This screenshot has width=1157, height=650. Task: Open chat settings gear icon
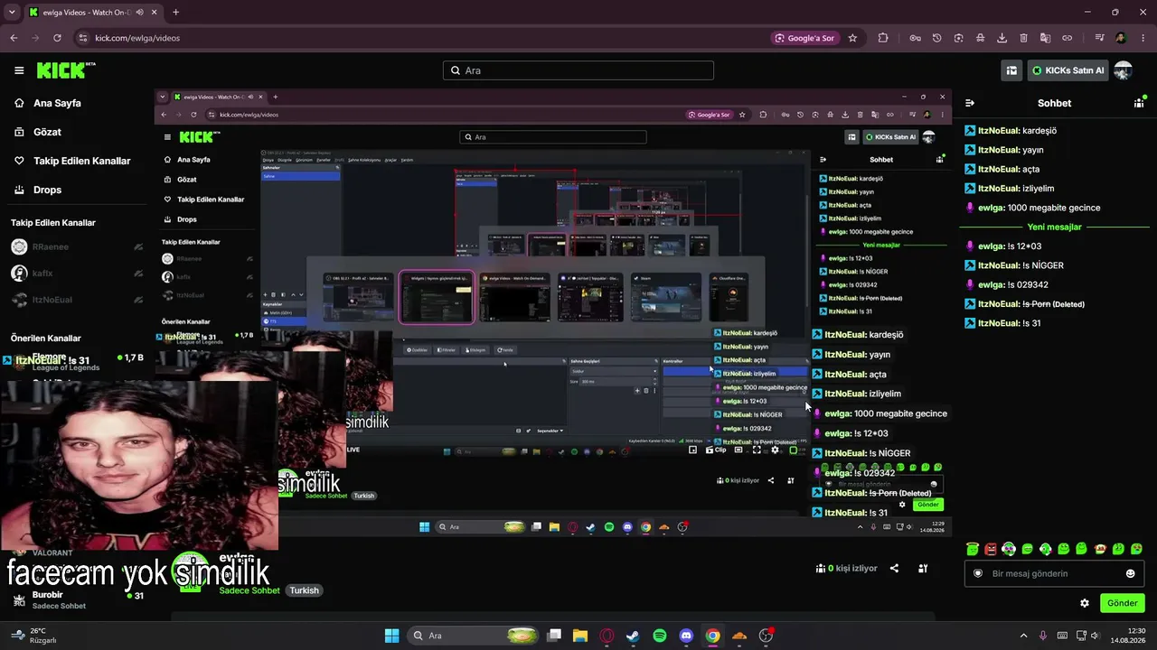(x=1085, y=603)
